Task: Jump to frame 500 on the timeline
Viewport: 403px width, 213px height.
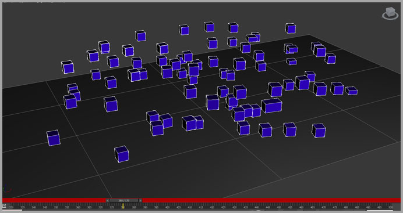Action: 390,207
